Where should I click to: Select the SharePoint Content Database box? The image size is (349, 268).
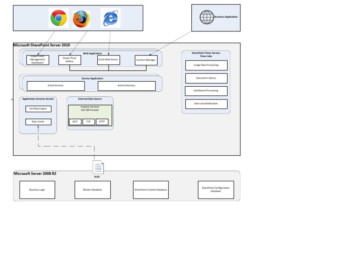(151, 190)
